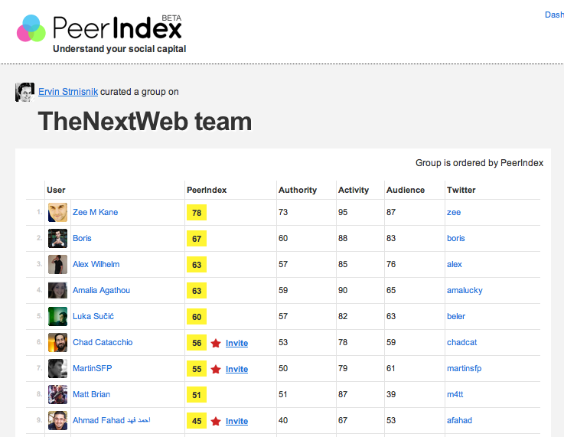Click the Authority column header
The image size is (564, 437).
[298, 190]
